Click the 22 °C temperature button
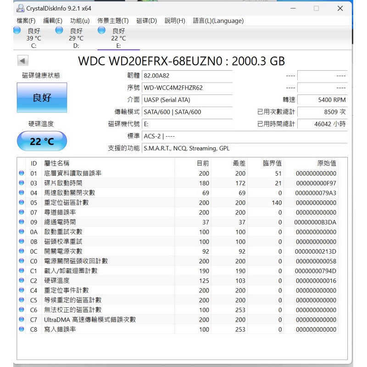The height and width of the screenshot is (367, 367). pyautogui.click(x=42, y=141)
